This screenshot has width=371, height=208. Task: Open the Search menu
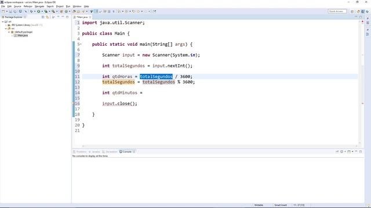[x=50, y=6]
